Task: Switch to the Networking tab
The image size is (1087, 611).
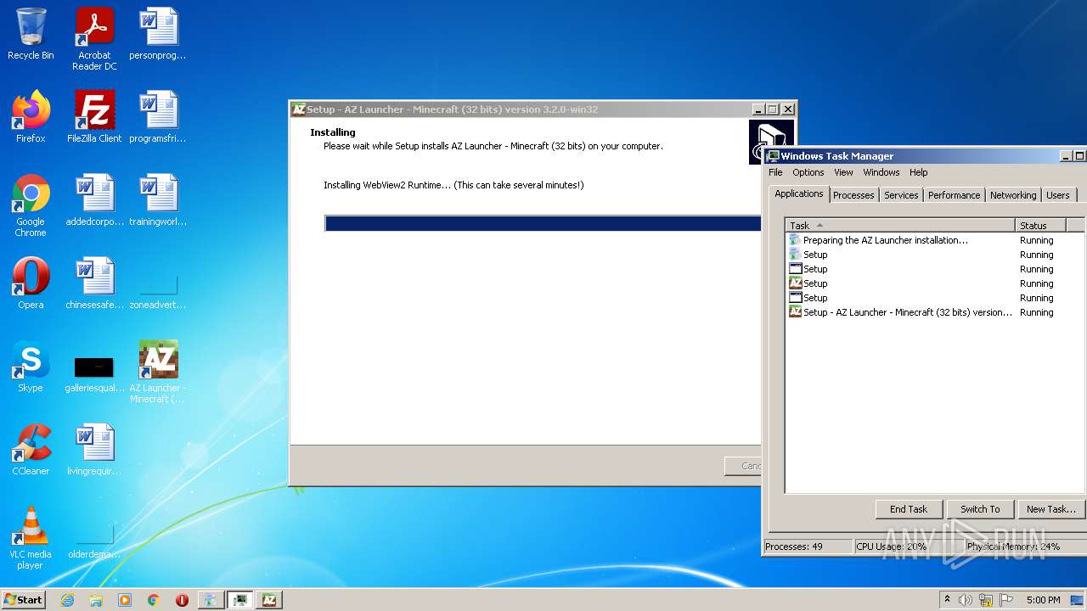Action: pos(1013,195)
